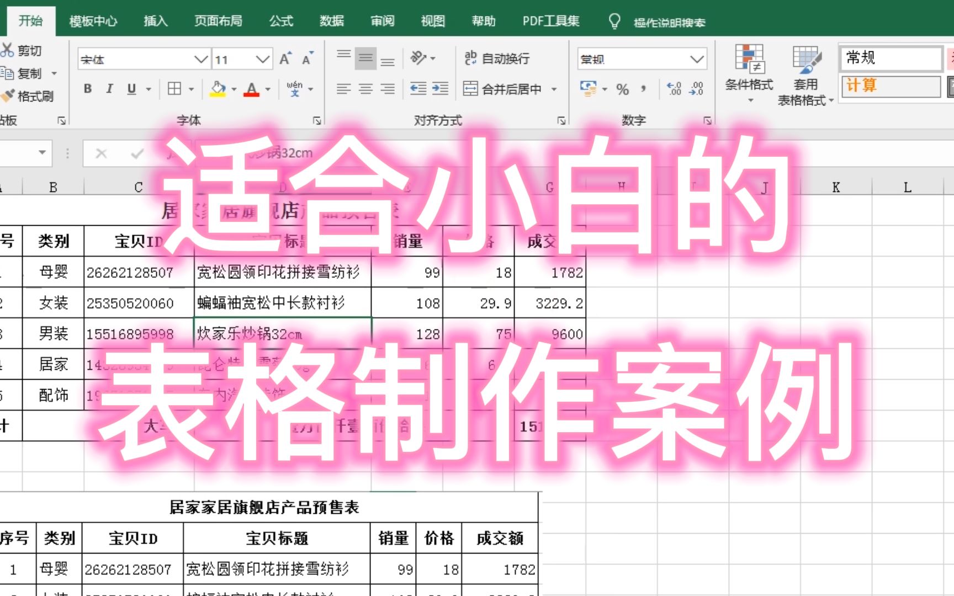Image resolution: width=954 pixels, height=596 pixels.
Task: Open clipboard pane dialog launcher
Action: 62,120
